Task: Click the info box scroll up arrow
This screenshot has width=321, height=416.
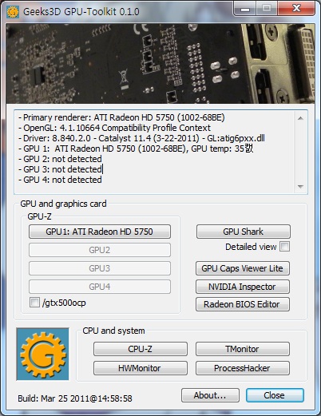Action: click(x=300, y=118)
